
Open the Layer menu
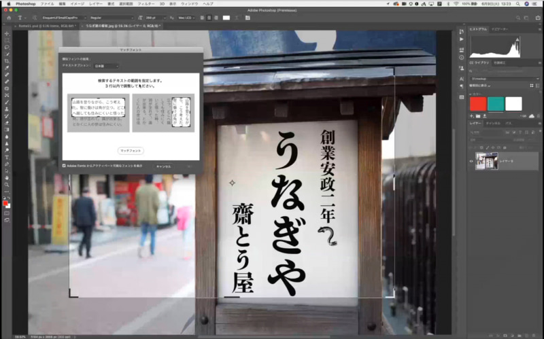click(x=95, y=4)
